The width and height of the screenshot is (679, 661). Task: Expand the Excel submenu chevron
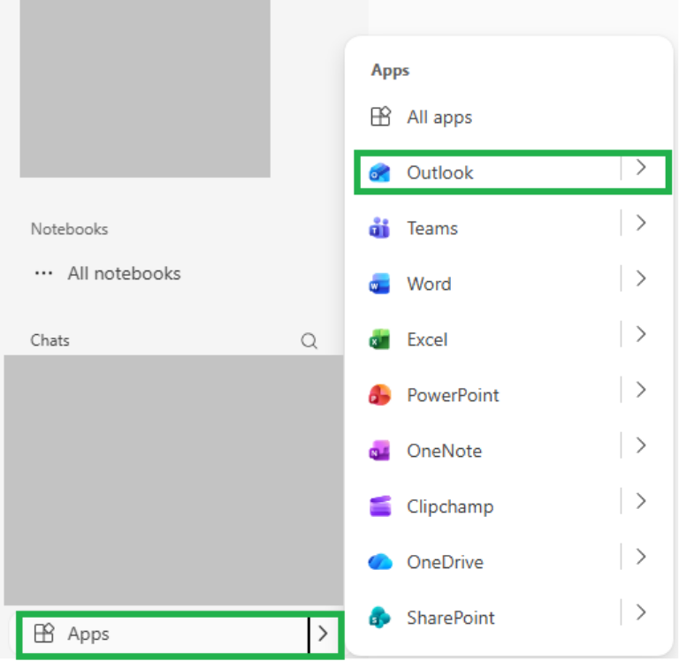(x=641, y=334)
